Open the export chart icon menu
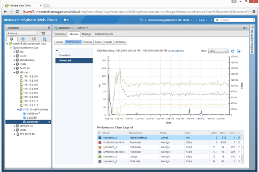Screen dimensions: 259x172 pyautogui.click(x=239, y=51)
